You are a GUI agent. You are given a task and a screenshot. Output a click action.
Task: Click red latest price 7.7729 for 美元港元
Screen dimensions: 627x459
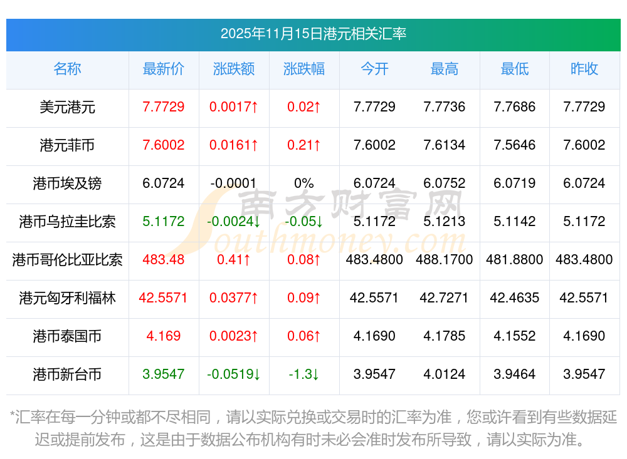(164, 106)
